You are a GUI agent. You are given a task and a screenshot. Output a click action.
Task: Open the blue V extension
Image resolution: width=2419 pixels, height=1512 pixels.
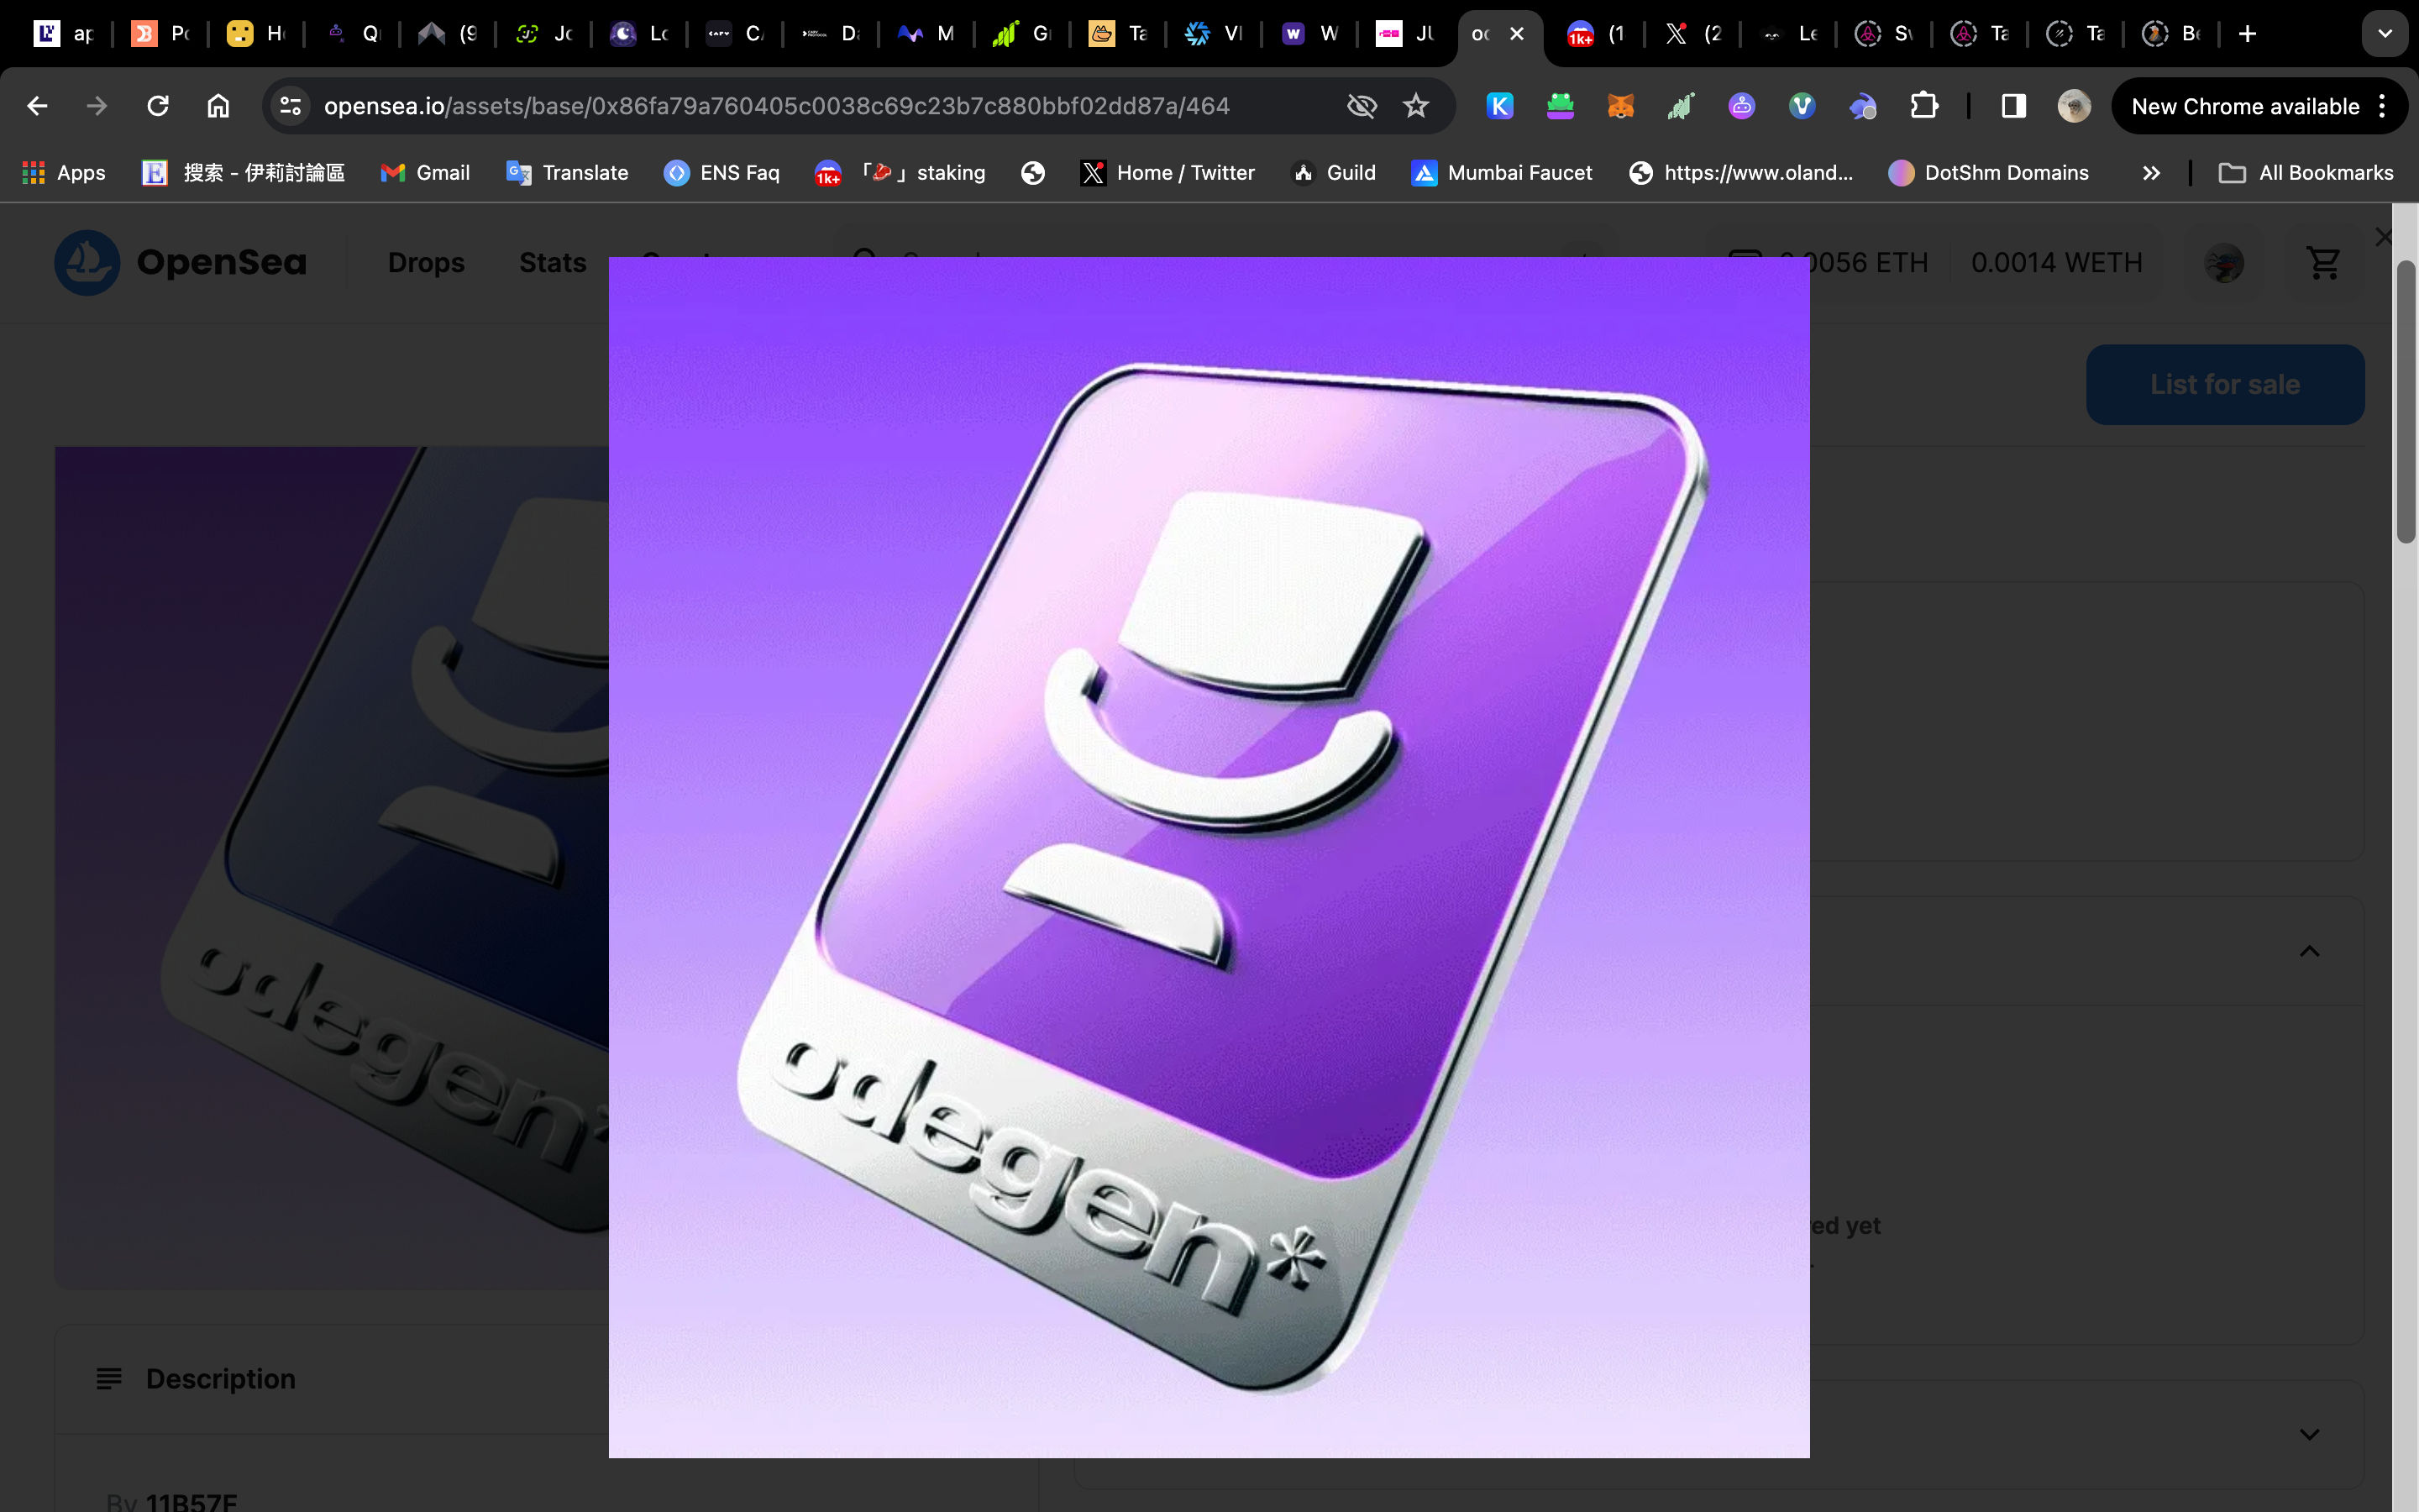point(1802,106)
